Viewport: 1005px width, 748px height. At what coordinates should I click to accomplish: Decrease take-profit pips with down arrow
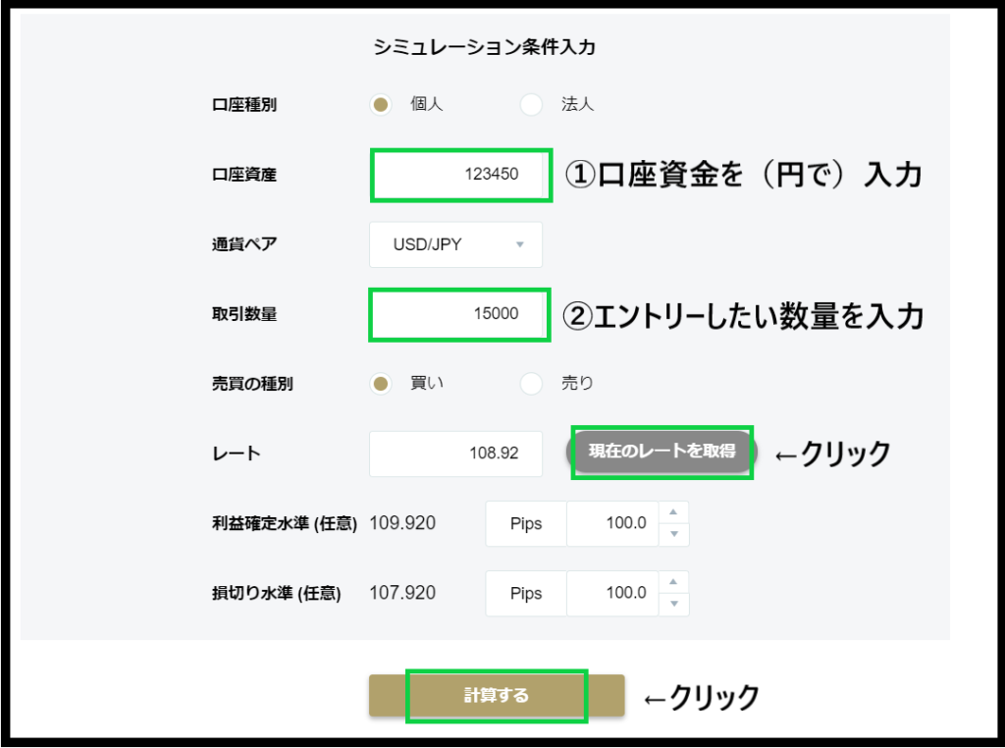click(x=673, y=534)
